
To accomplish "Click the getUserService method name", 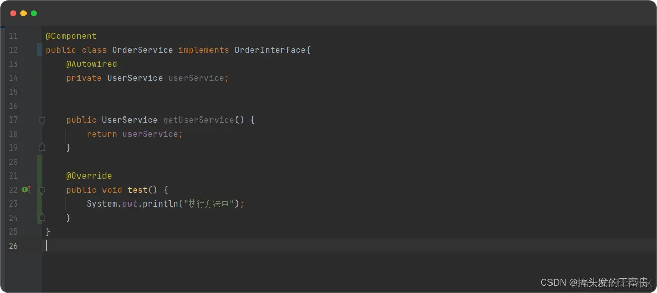I will click(199, 120).
